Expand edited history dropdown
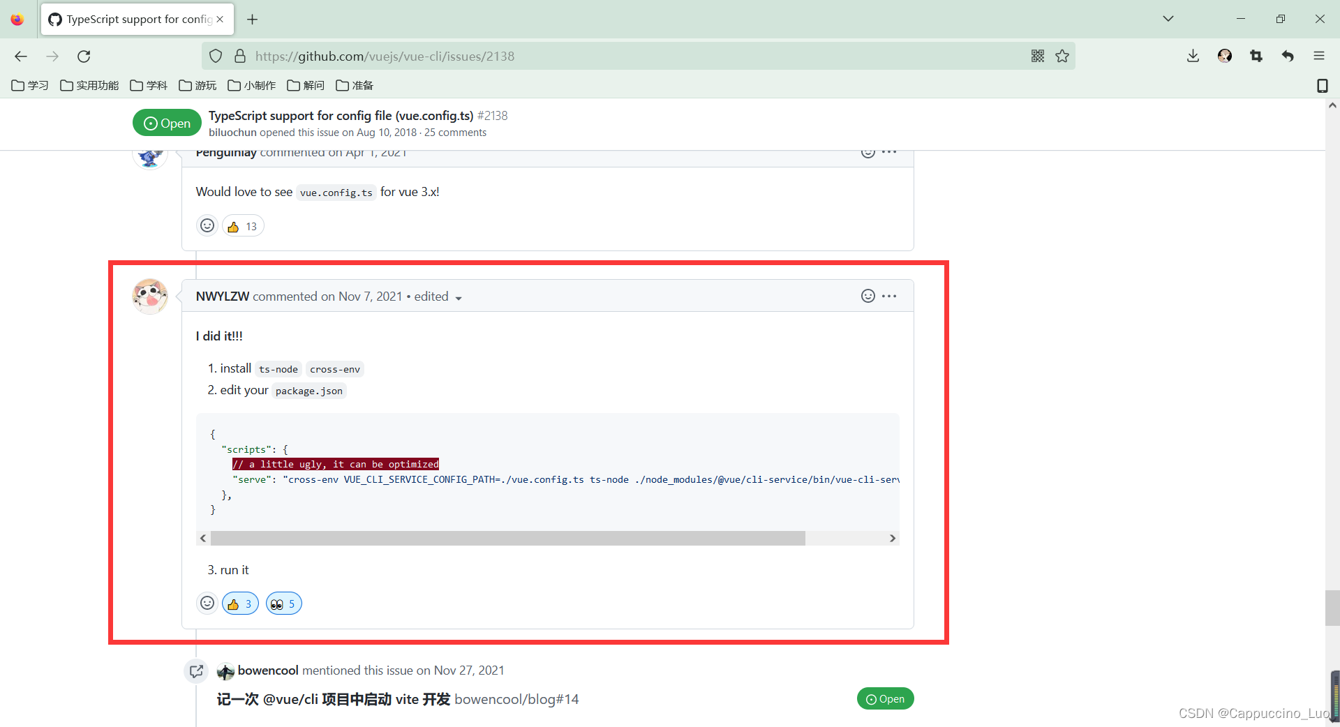The image size is (1340, 727). point(438,297)
